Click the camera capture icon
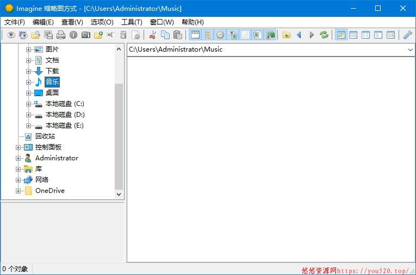This screenshot has height=275, width=416. [x=86, y=35]
